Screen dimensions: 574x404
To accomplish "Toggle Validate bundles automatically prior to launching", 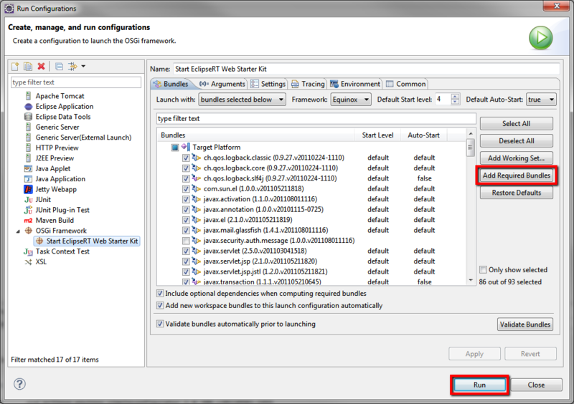I will pos(160,324).
